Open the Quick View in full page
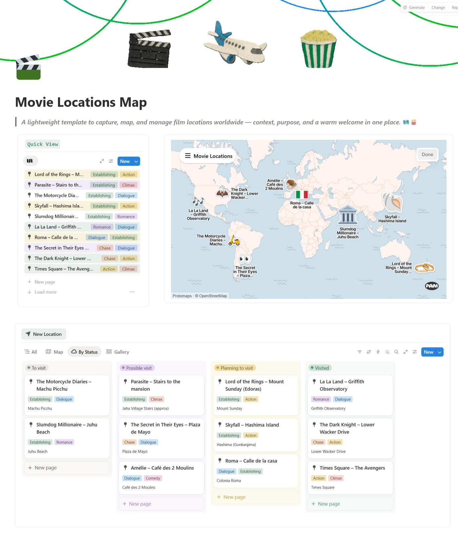 click(102, 161)
